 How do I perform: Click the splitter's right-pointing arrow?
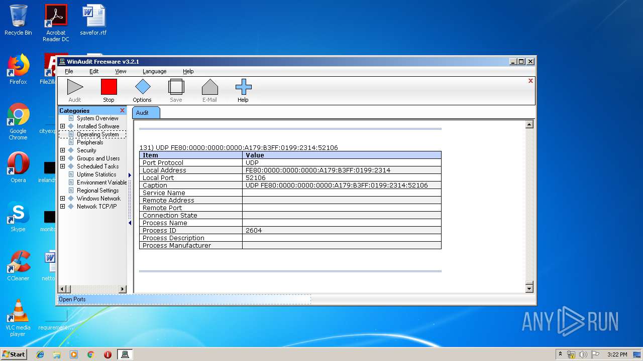click(130, 175)
